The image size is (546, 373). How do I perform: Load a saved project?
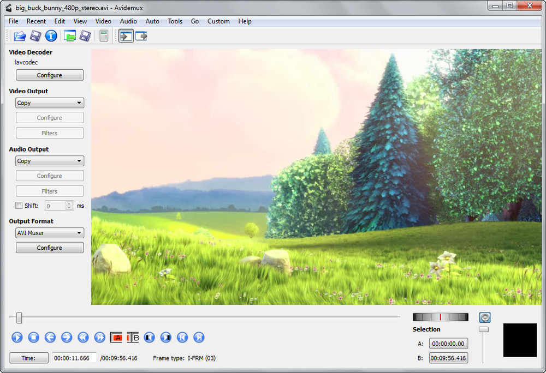(x=70, y=35)
